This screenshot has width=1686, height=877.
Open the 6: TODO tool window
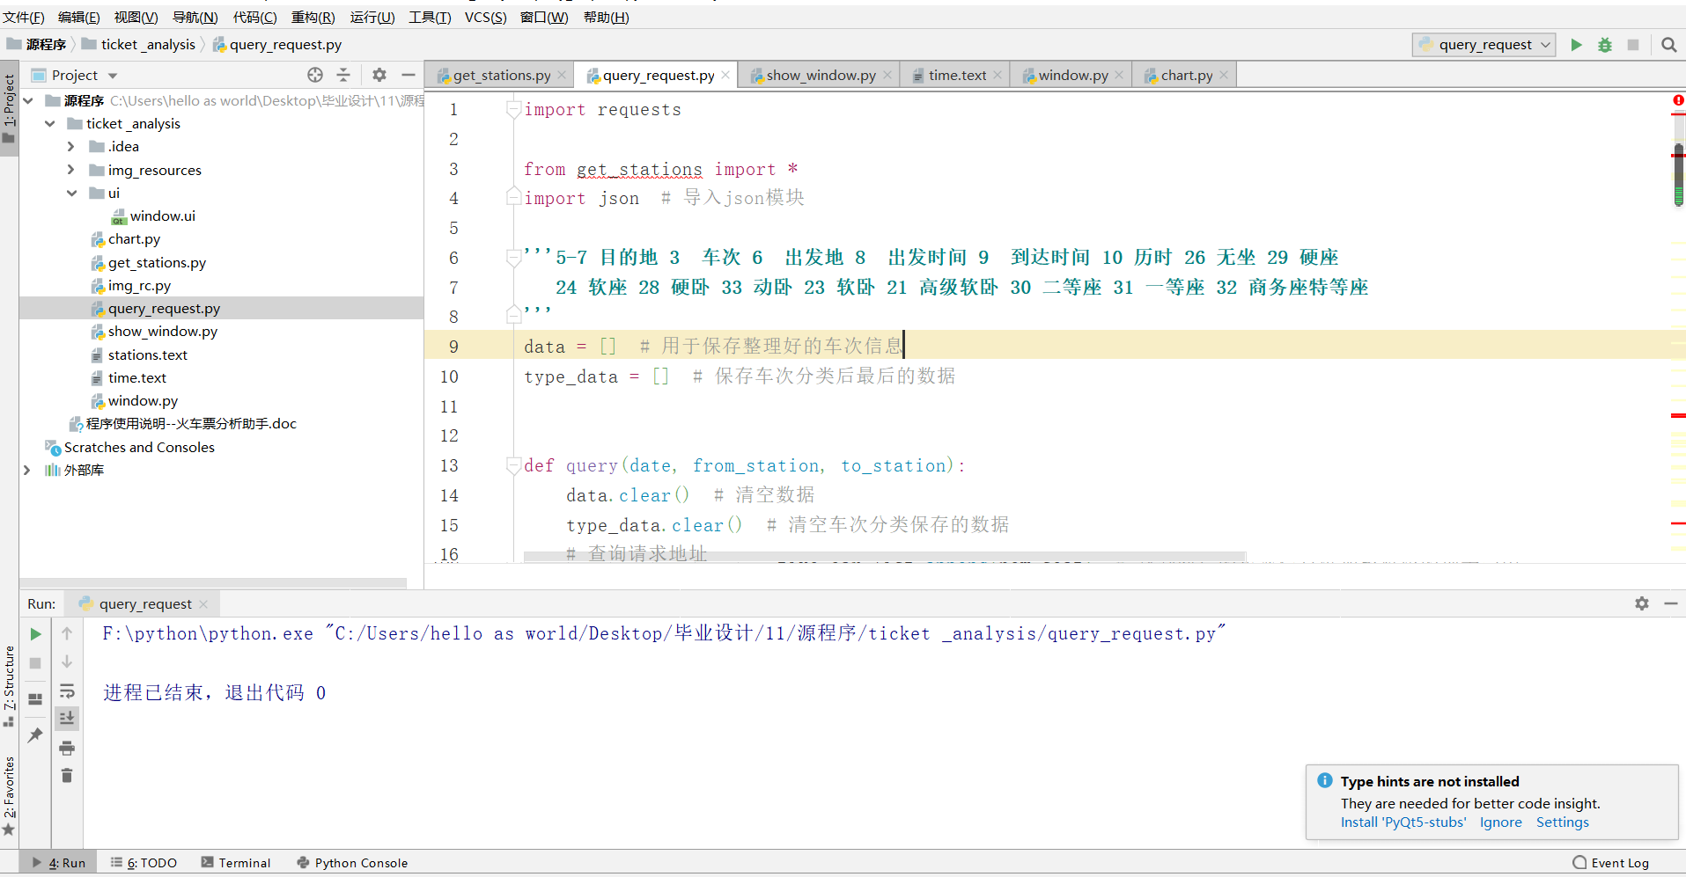[x=144, y=863]
